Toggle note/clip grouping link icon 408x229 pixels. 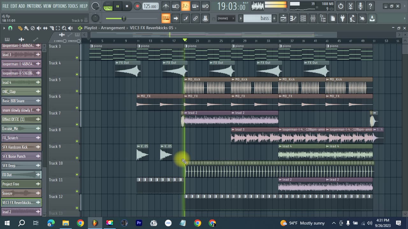195,18
